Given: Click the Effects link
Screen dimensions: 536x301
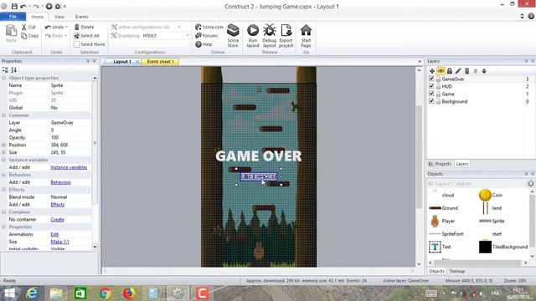Looking at the screenshot, I should pyautogui.click(x=58, y=205).
